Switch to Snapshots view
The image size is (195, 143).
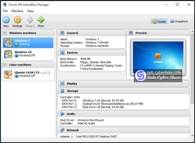click(179, 21)
